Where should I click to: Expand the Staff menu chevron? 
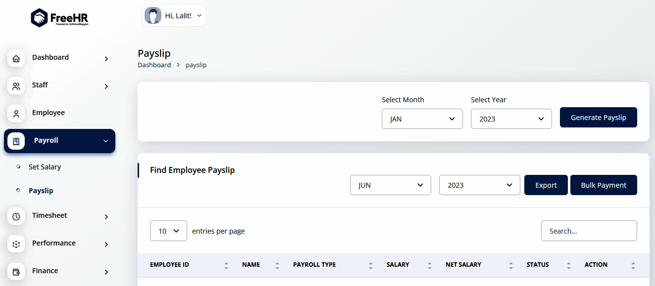(x=106, y=86)
